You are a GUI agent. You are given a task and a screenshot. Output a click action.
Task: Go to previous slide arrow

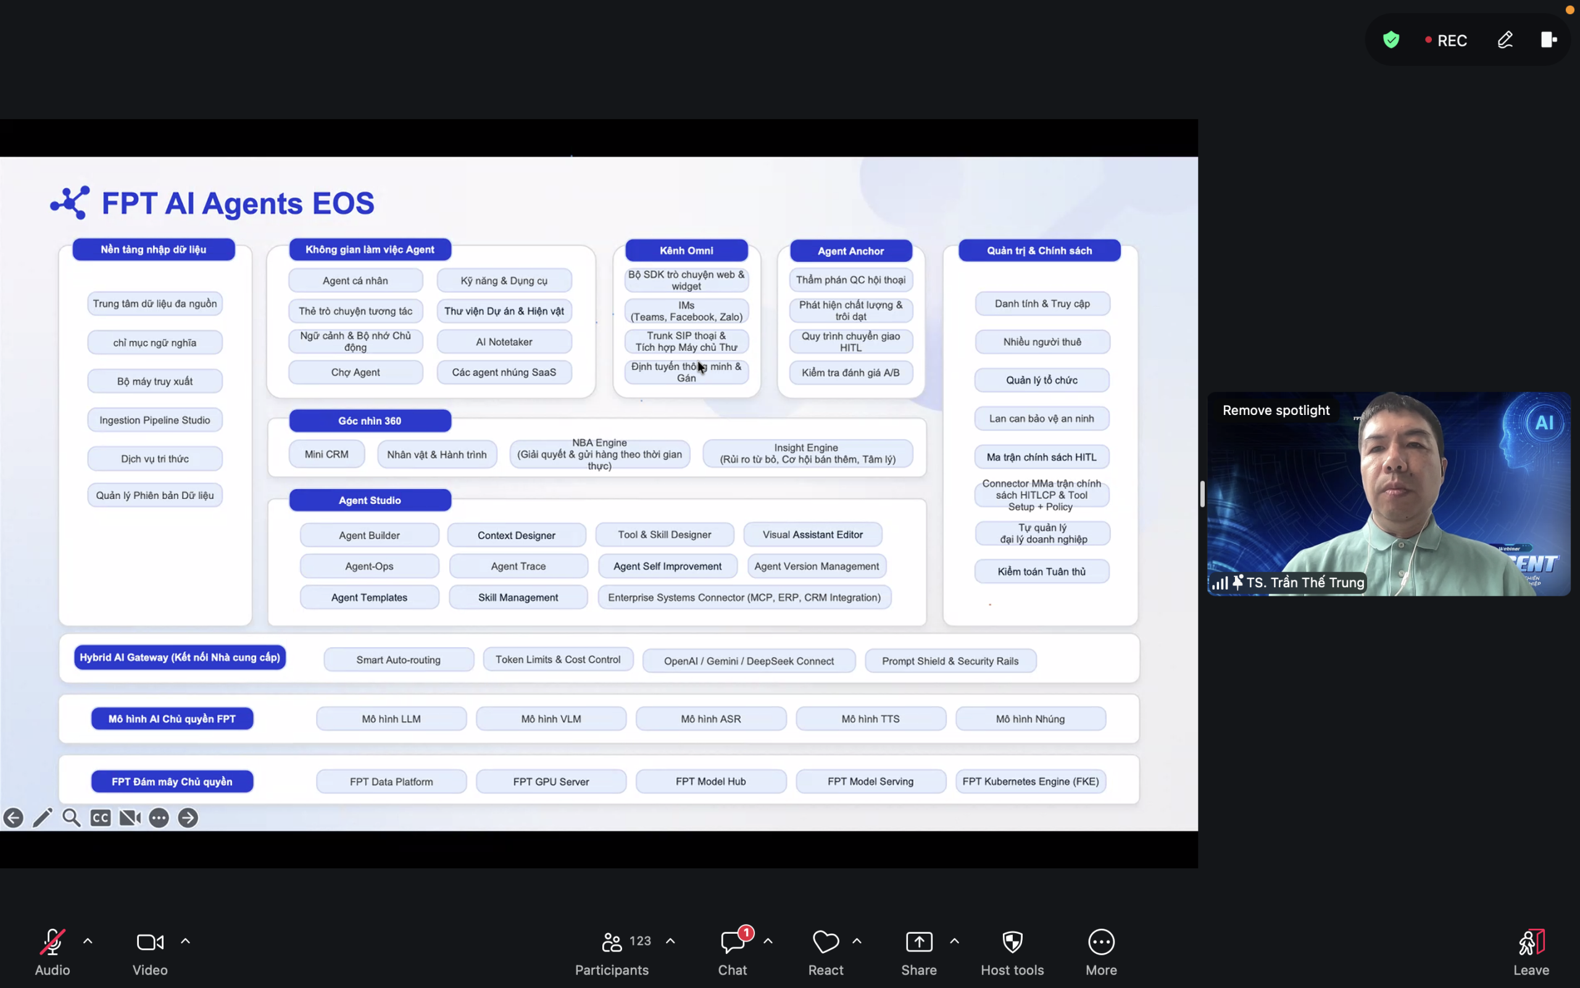[14, 818]
